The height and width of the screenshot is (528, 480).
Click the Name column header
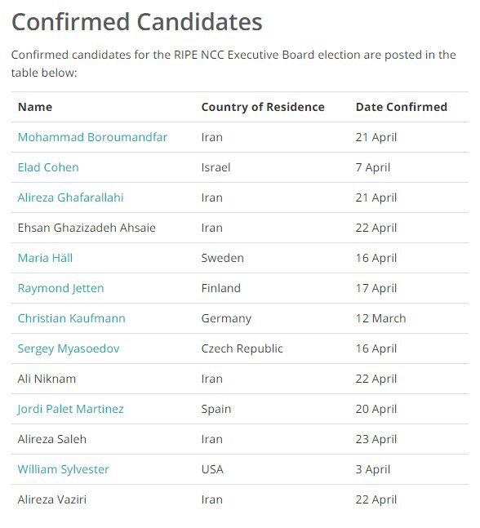point(35,107)
